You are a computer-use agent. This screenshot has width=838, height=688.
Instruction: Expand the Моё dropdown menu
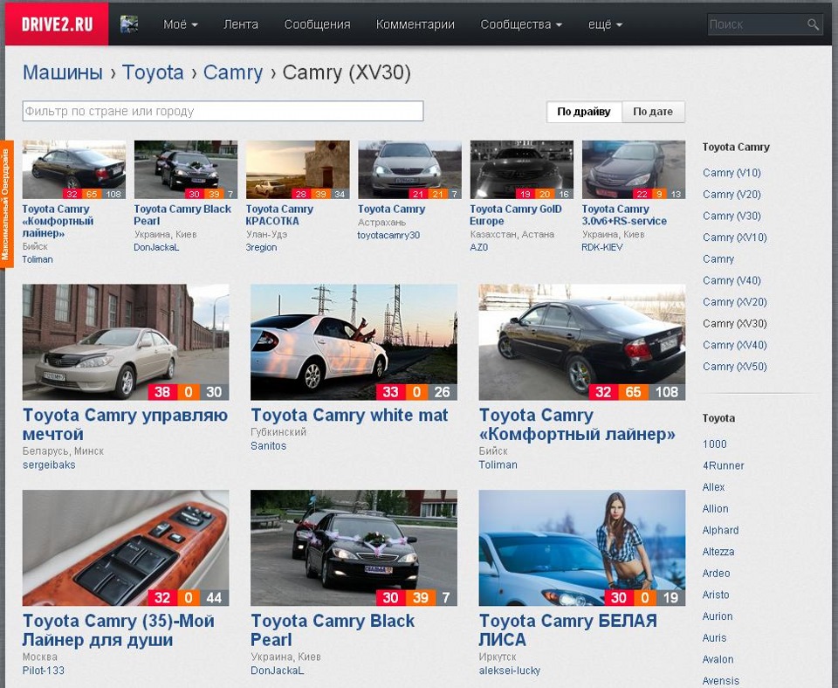[181, 24]
